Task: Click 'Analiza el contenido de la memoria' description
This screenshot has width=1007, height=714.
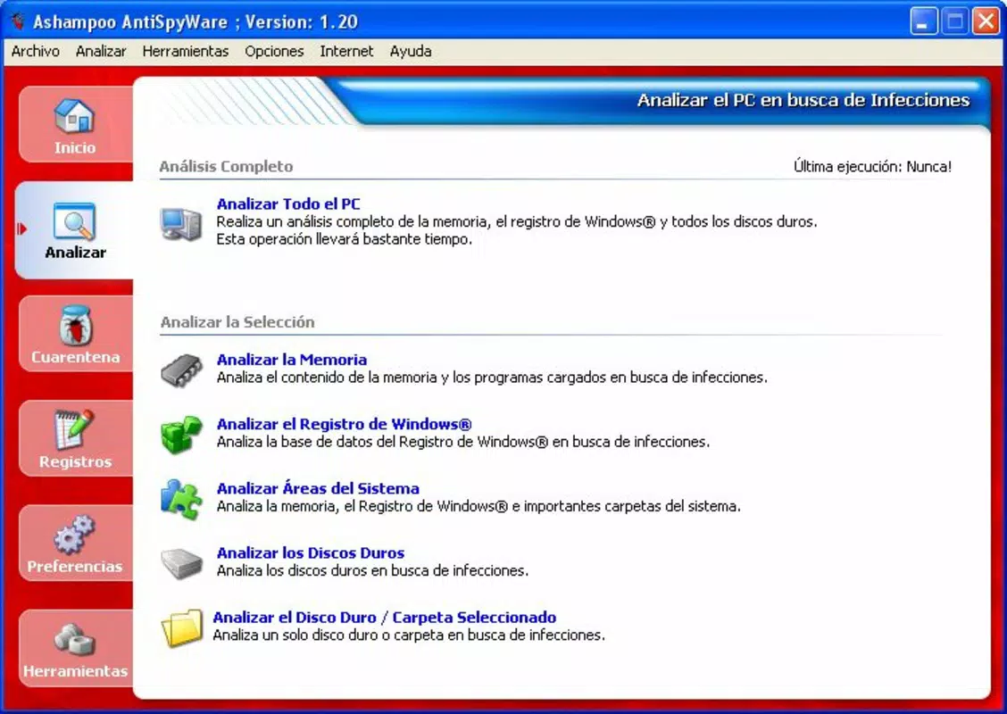Action: (x=492, y=378)
